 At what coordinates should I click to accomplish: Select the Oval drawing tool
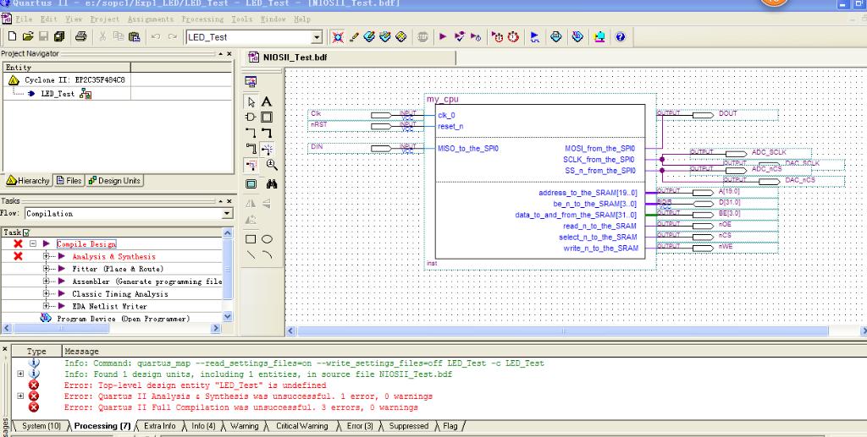[267, 239]
